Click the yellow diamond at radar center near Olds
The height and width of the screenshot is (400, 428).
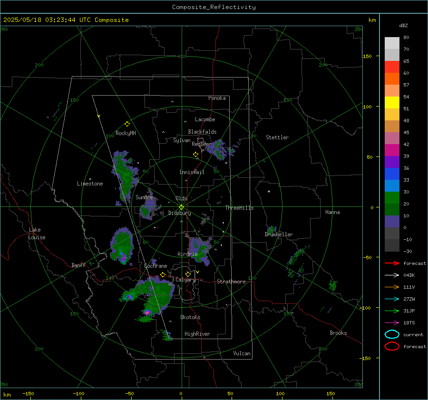[181, 207]
